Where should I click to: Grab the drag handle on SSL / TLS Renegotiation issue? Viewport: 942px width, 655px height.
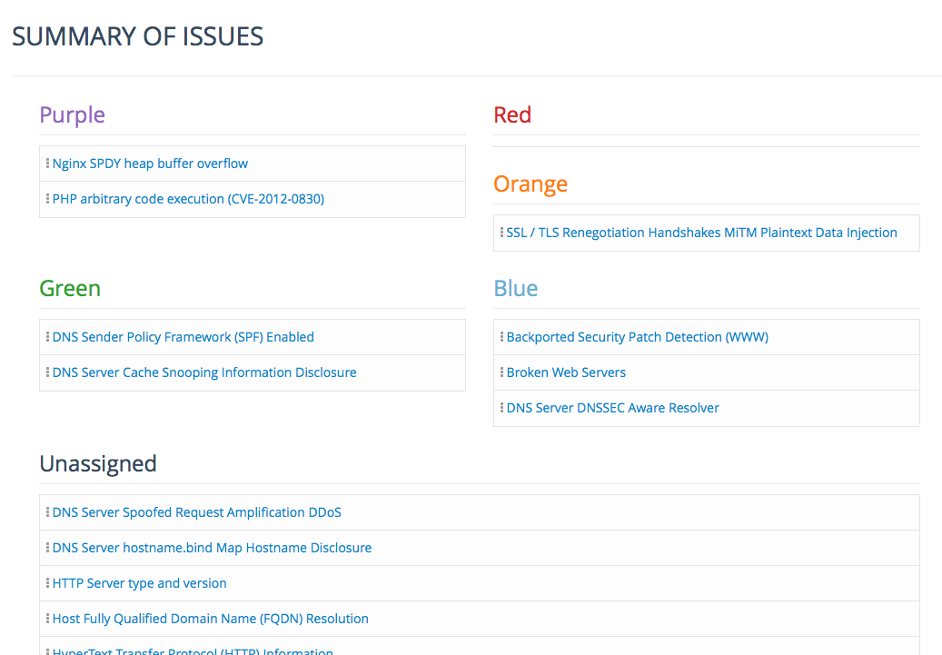click(x=501, y=233)
